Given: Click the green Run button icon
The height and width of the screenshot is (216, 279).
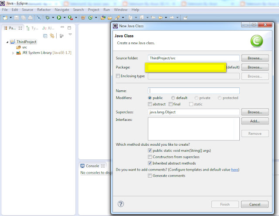Looking at the screenshot, I should (59, 17).
